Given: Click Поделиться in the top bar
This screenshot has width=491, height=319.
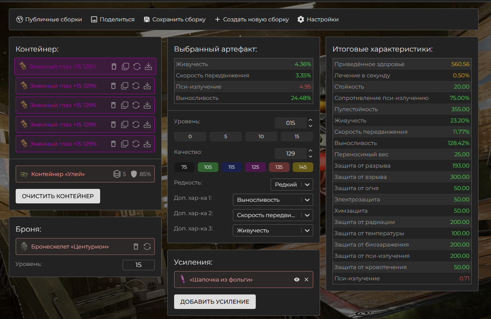Looking at the screenshot, I should click(x=113, y=19).
